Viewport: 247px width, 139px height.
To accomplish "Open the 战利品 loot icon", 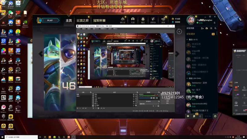I will click(153, 20).
